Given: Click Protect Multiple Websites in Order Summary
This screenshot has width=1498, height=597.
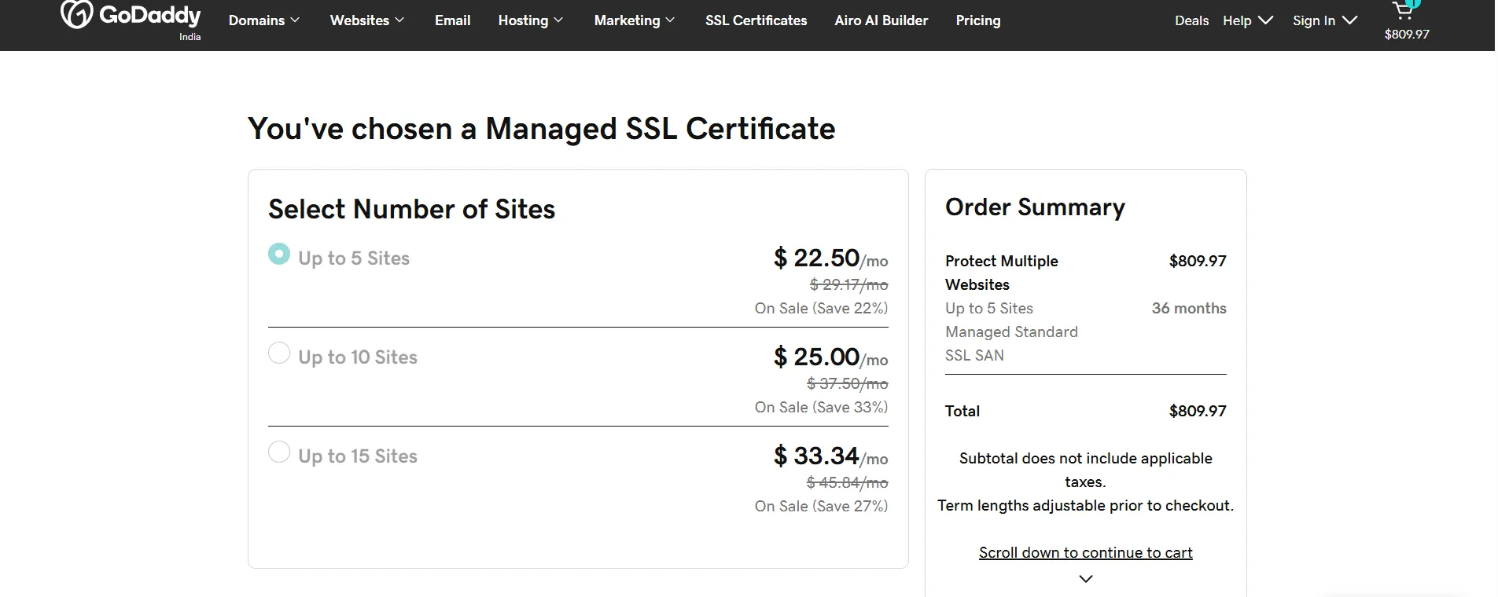Looking at the screenshot, I should (1002, 273).
